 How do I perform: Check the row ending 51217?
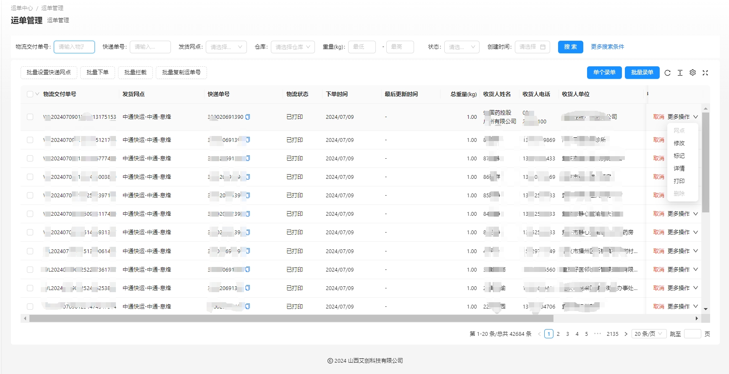(x=30, y=140)
